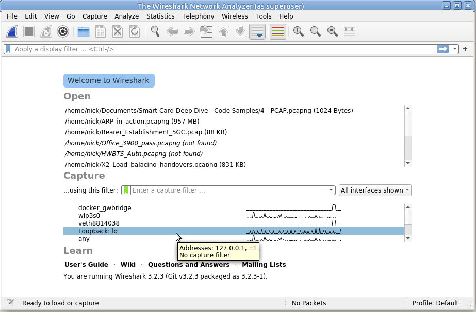
Task: Open the Help menu
Action: [x=286, y=16]
